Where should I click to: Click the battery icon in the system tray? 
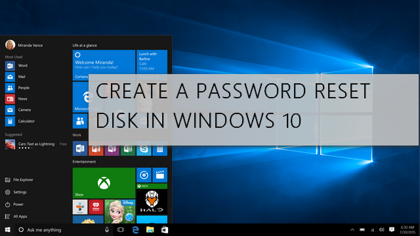click(x=362, y=230)
